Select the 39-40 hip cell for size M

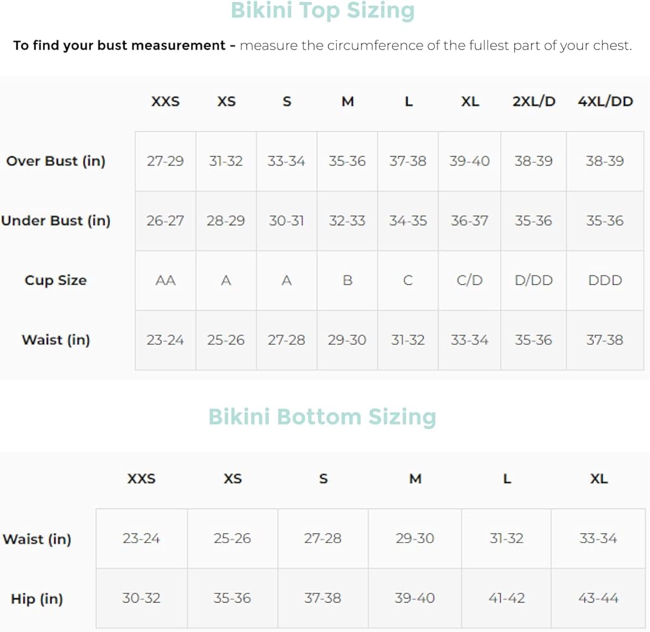tap(415, 598)
